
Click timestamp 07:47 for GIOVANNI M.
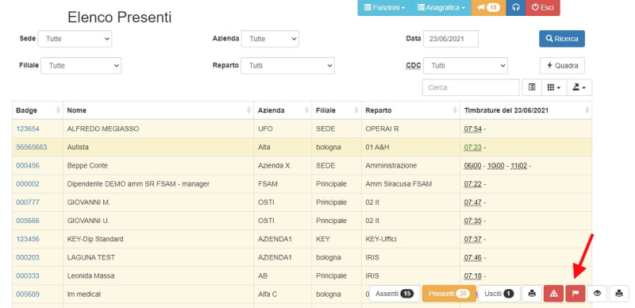(x=472, y=202)
